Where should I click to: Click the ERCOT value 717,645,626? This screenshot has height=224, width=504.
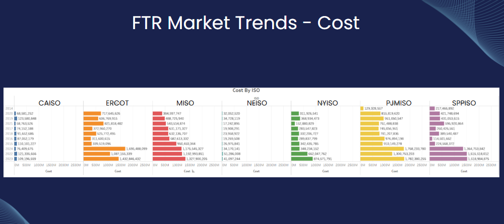point(111,114)
